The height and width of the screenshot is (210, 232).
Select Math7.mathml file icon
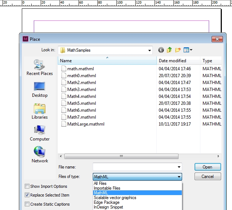coord(64,117)
